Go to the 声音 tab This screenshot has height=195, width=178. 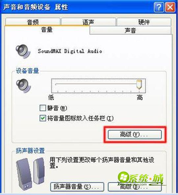(130, 30)
